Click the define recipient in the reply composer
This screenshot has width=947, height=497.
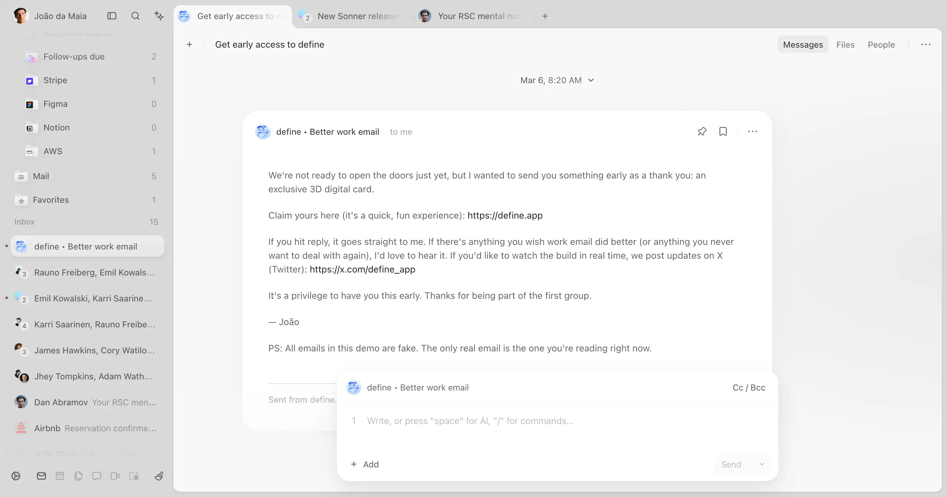coord(418,388)
